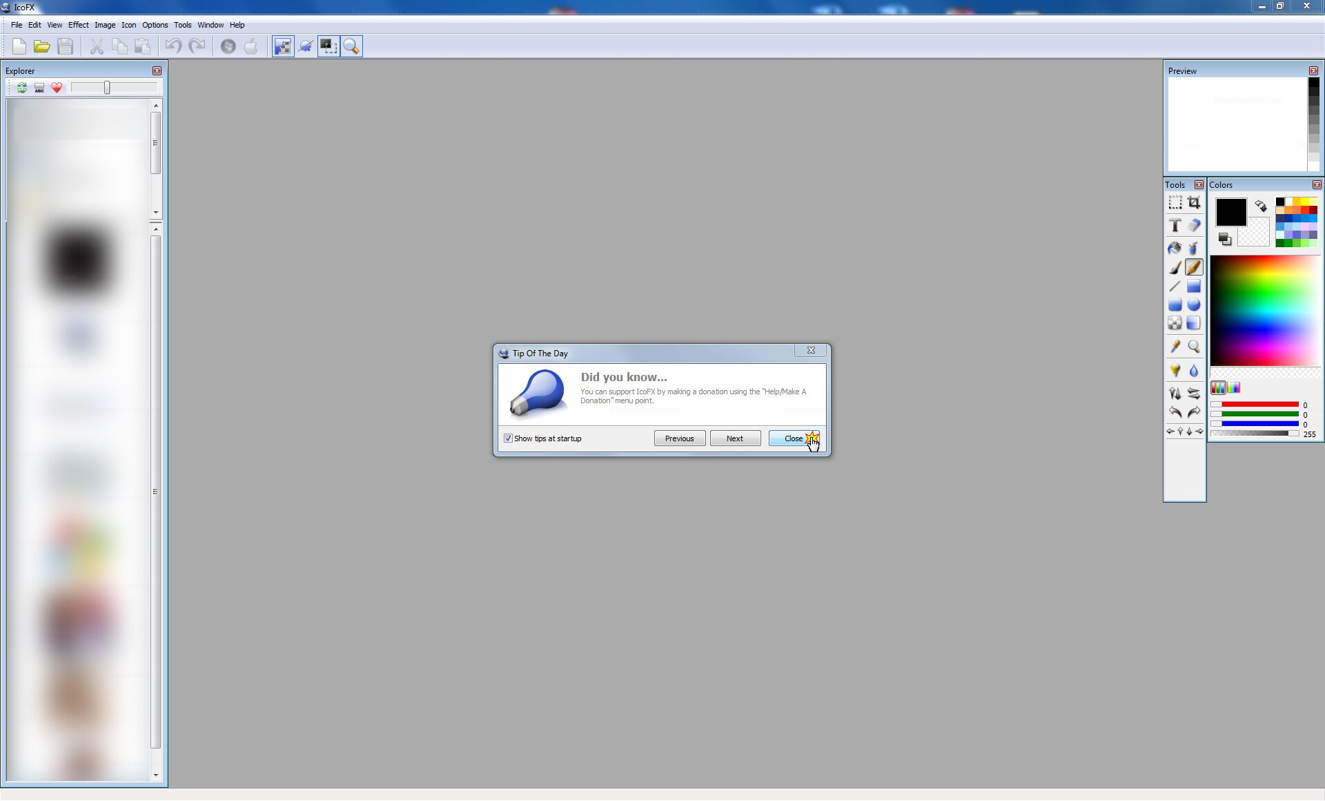Image resolution: width=1325 pixels, height=801 pixels.
Task: Pick a color from the spectrum field
Action: click(x=1265, y=311)
